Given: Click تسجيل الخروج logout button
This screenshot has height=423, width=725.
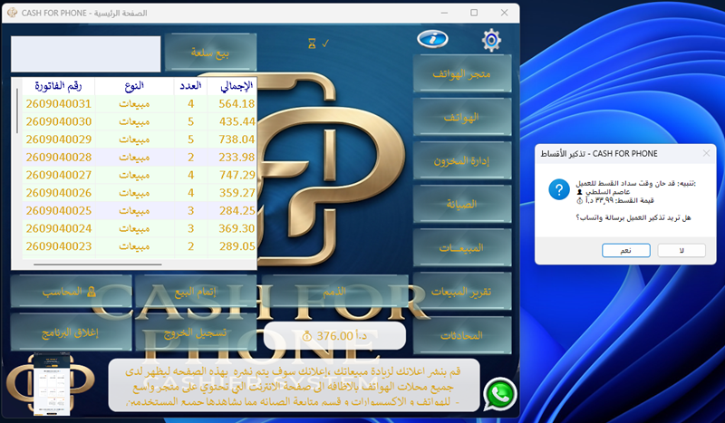Looking at the screenshot, I should (196, 332).
